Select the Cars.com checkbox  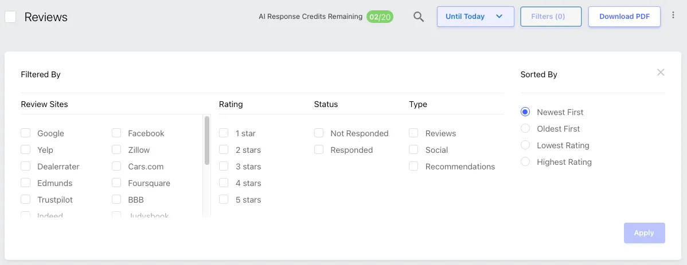(116, 166)
